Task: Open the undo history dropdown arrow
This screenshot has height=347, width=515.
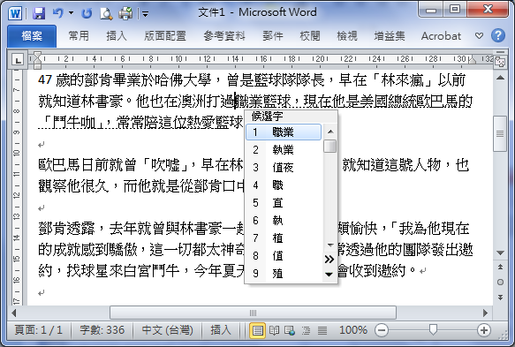Action: coord(71,13)
